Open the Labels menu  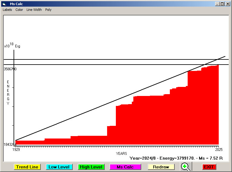7,10
